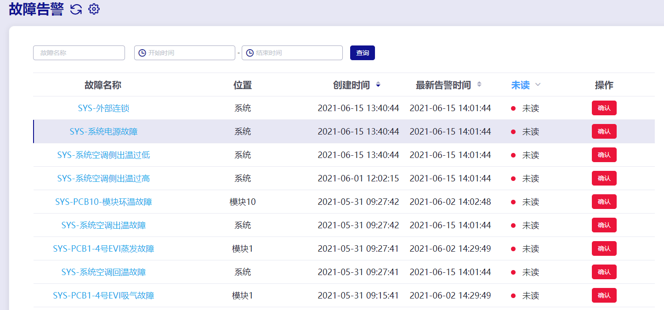Expand the 未读 filter dropdown chevron
Viewport: 664px width, 310px height.
(538, 85)
